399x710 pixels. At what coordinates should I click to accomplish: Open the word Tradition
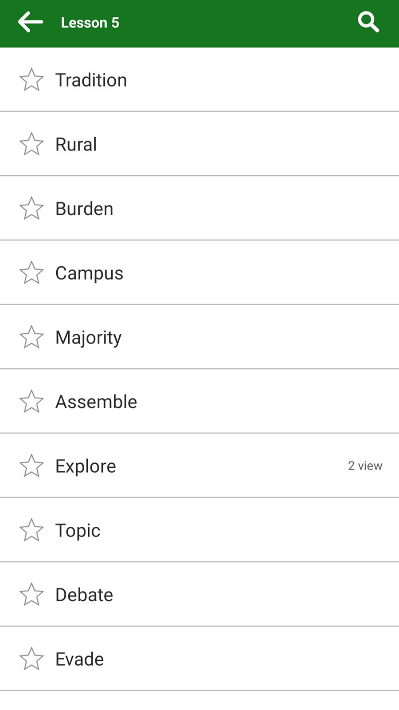pyautogui.click(x=199, y=80)
